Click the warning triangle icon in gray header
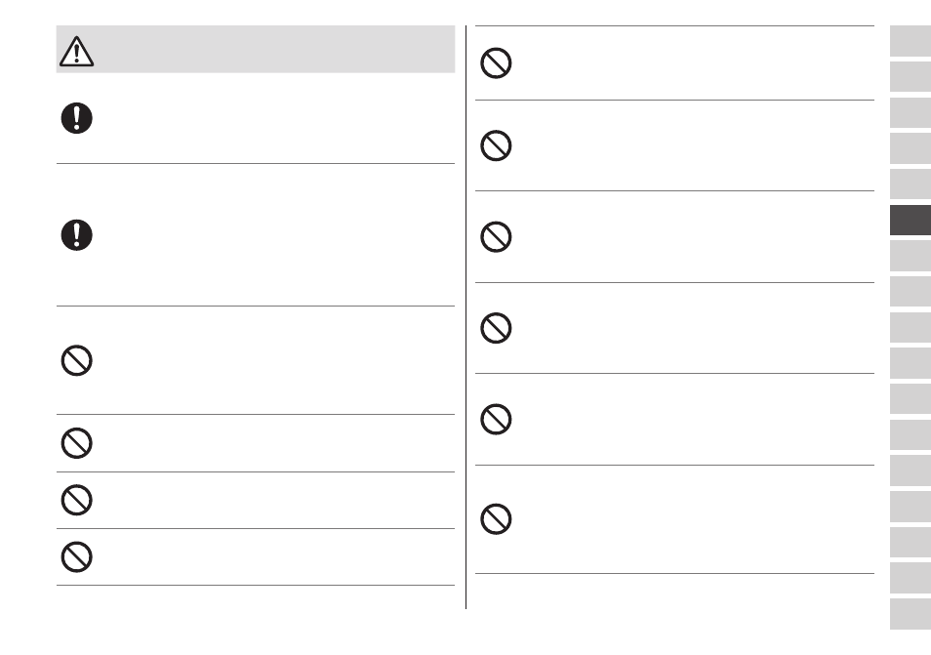 (x=76, y=51)
